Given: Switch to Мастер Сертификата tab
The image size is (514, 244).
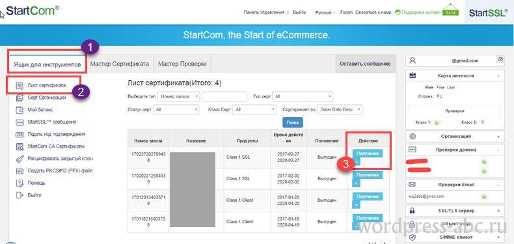Looking at the screenshot, I should tap(120, 64).
